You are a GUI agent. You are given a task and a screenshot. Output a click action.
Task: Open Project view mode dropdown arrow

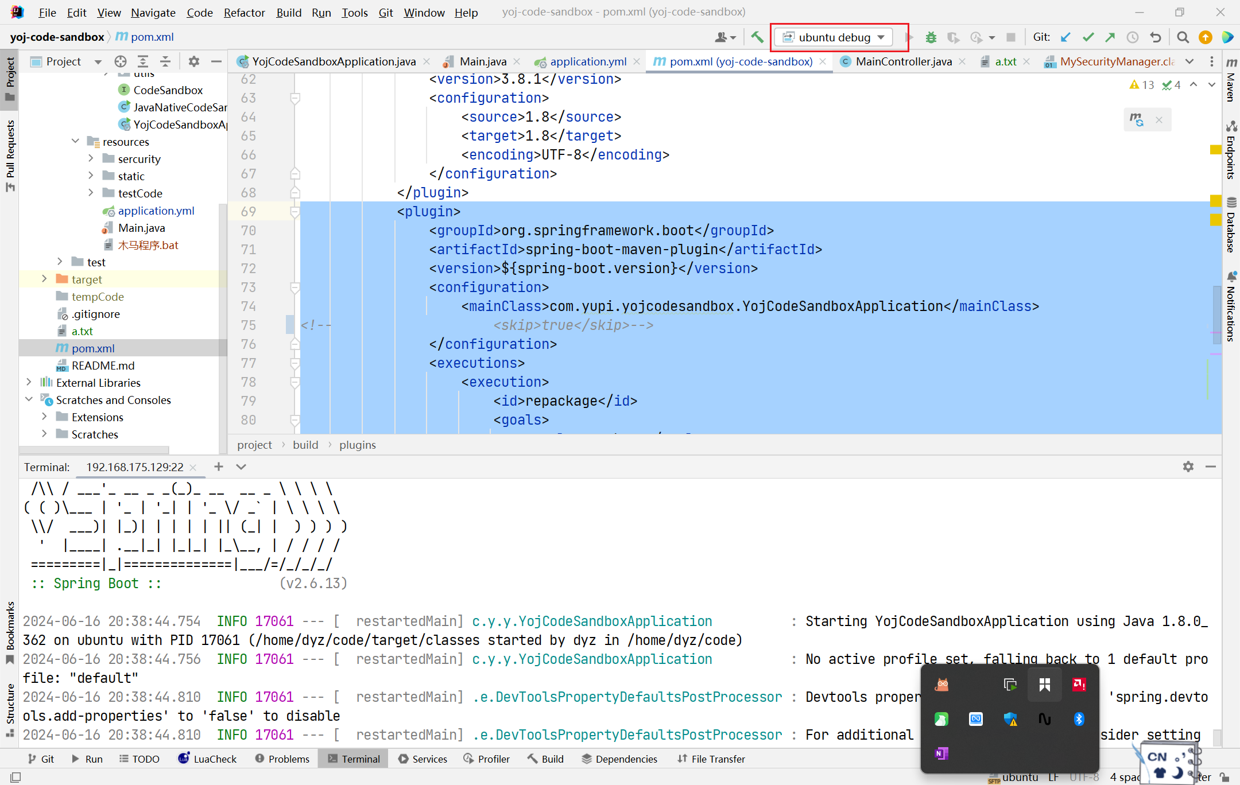click(x=98, y=62)
